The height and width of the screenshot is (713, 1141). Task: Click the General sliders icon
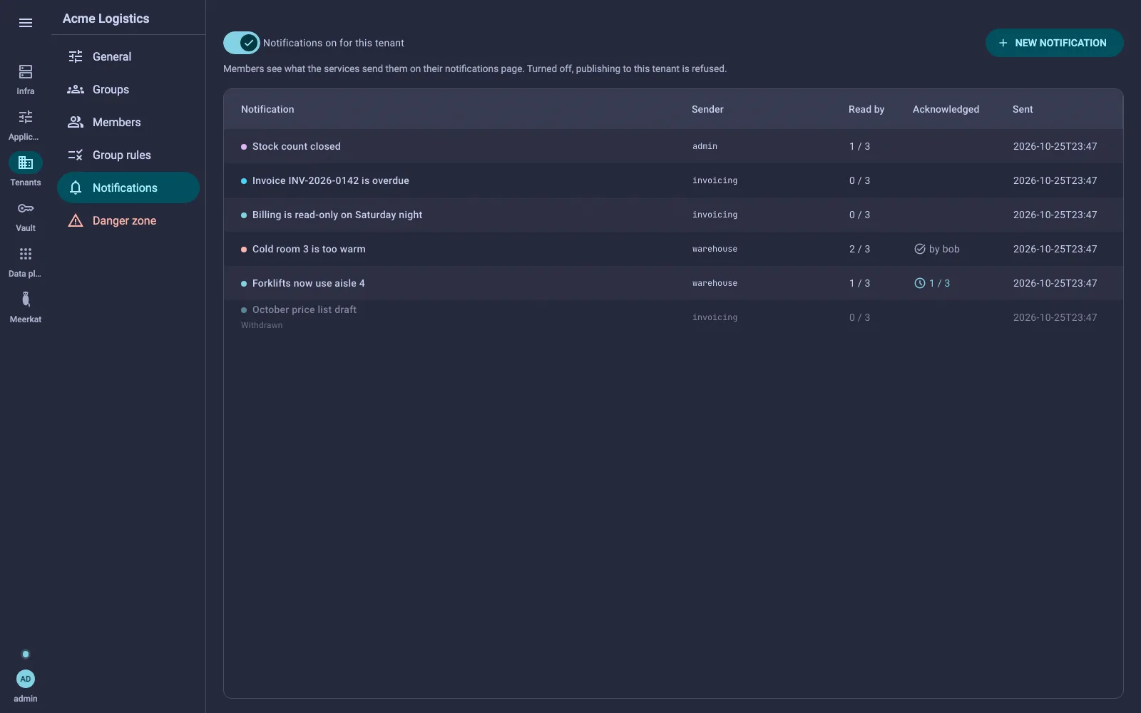point(76,56)
